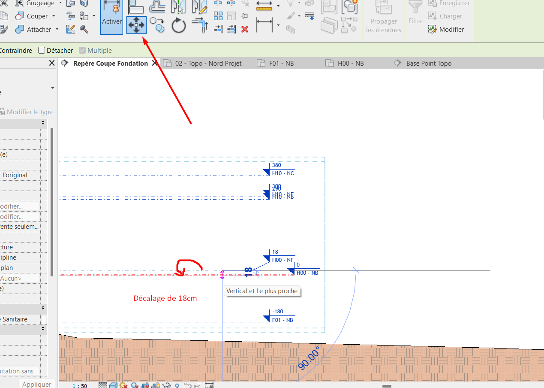Click the reveal hidden elements bulb icon
Image resolution: width=544 pixels, height=388 pixels.
tap(177, 385)
